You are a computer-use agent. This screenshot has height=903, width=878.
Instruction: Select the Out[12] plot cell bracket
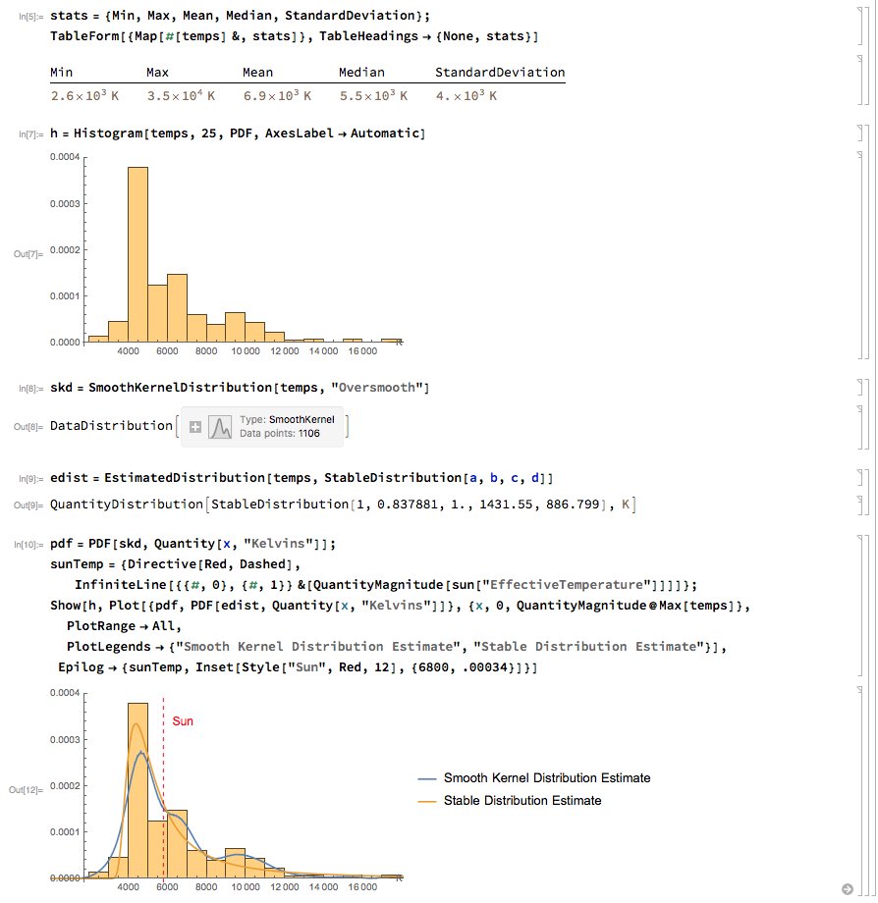[860, 791]
